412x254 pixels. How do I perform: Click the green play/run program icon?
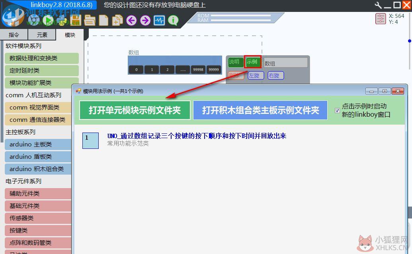pyautogui.click(x=48, y=20)
